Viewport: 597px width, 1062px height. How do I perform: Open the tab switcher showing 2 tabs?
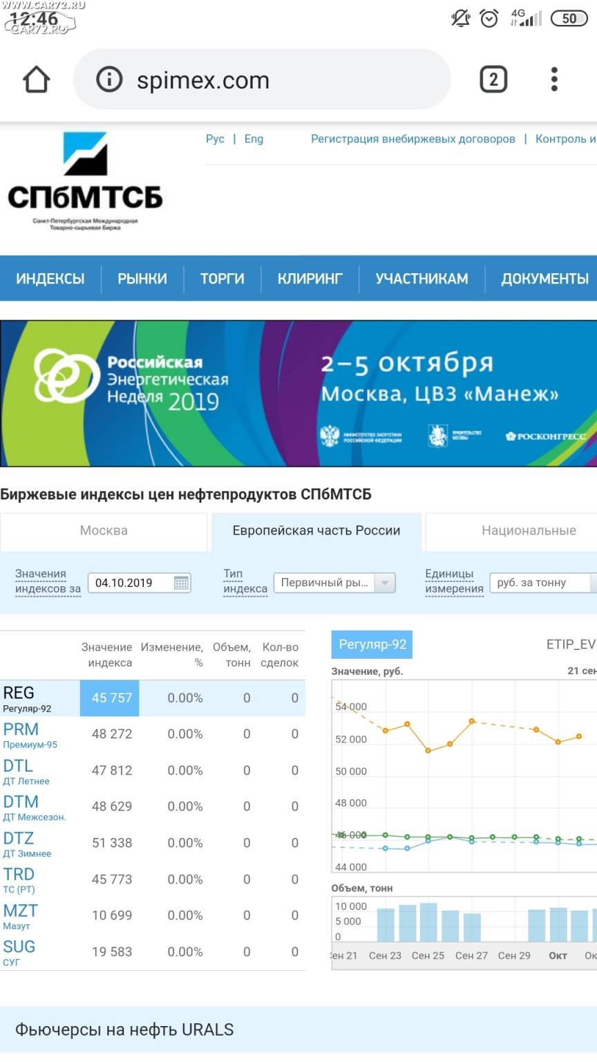[493, 80]
